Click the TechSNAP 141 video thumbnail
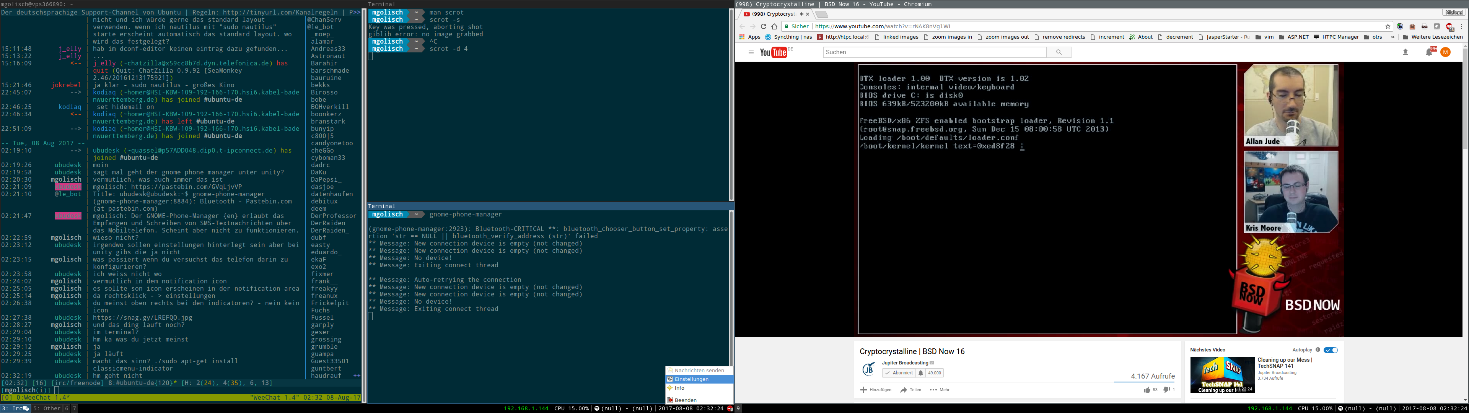The image size is (1469, 413). pyautogui.click(x=1222, y=375)
